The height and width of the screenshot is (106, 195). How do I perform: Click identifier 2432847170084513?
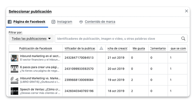pyautogui.click(x=79, y=58)
